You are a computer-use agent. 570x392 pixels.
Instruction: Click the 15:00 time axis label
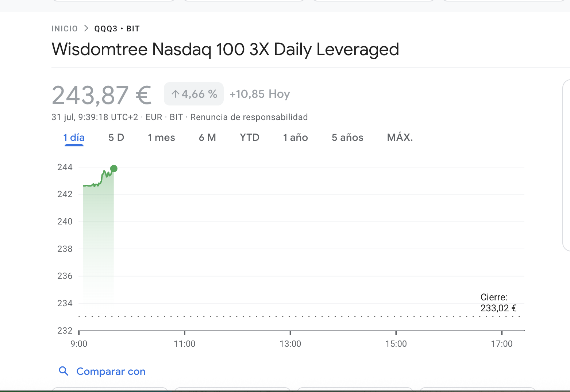[x=396, y=344]
